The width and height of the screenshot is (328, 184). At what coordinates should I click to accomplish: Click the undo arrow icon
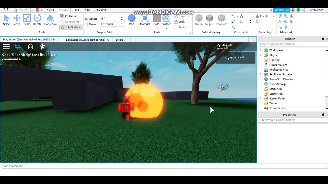21,10
